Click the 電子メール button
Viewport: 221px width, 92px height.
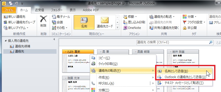61,17
